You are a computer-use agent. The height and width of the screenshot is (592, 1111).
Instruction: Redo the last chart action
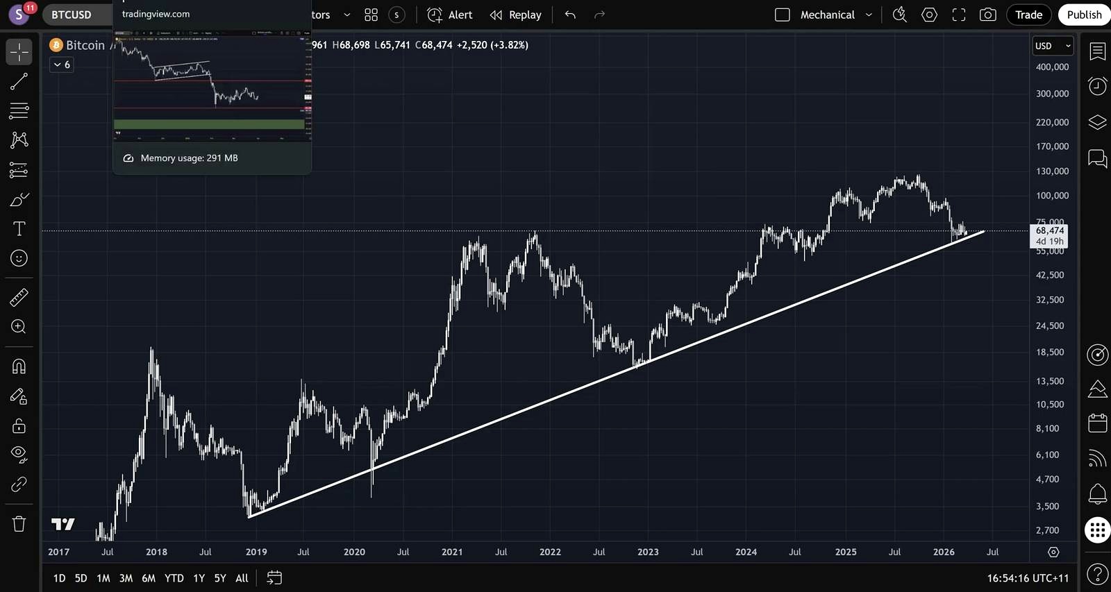[x=599, y=15]
